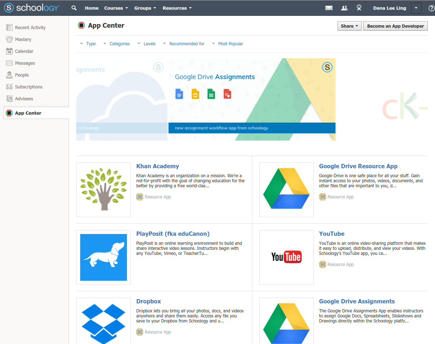The image size is (435, 344).
Task: Click the App Center title icon
Action: (x=82, y=26)
